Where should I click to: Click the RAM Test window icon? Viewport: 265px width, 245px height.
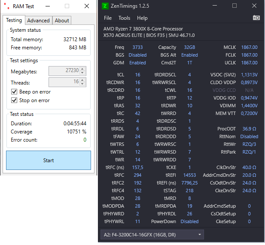pyautogui.click(x=6, y=6)
